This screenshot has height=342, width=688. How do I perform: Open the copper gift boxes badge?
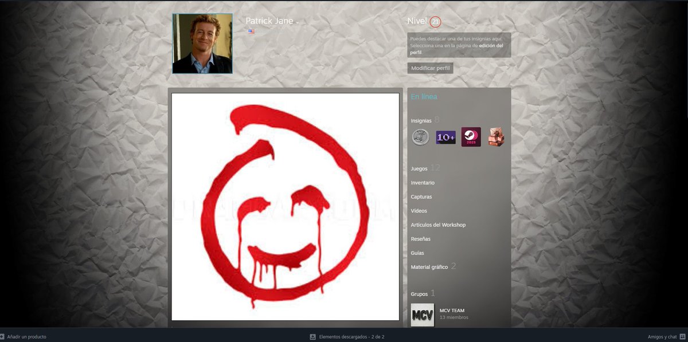click(496, 137)
